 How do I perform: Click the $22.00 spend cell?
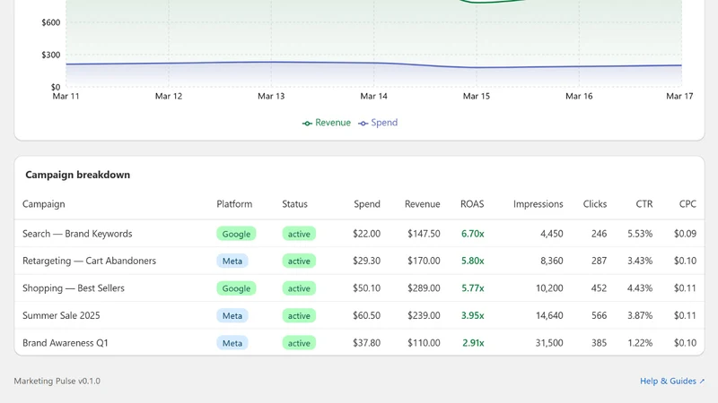click(366, 234)
